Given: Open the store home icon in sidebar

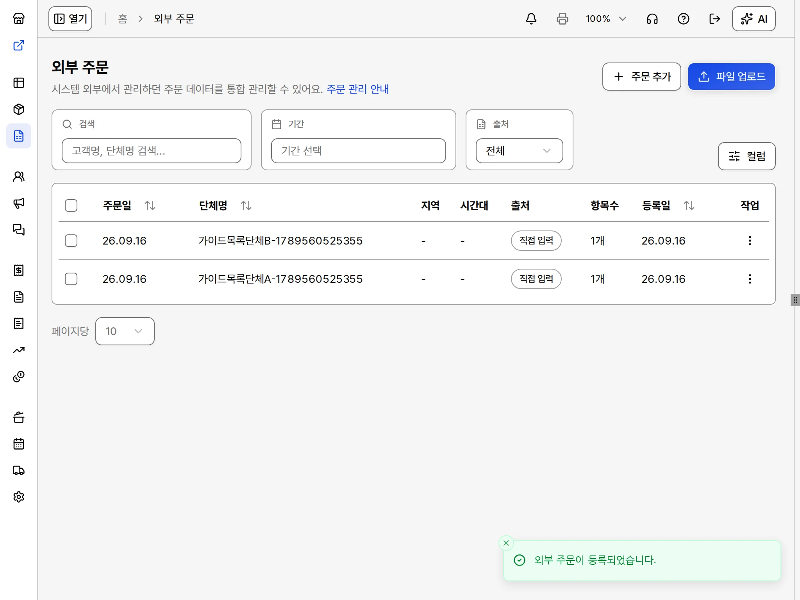Looking at the screenshot, I should click(19, 19).
